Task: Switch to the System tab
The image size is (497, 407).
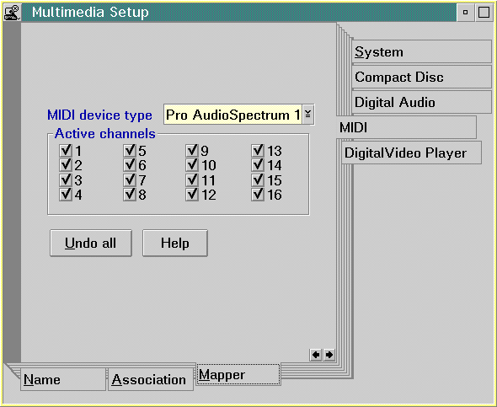Action: pos(421,51)
